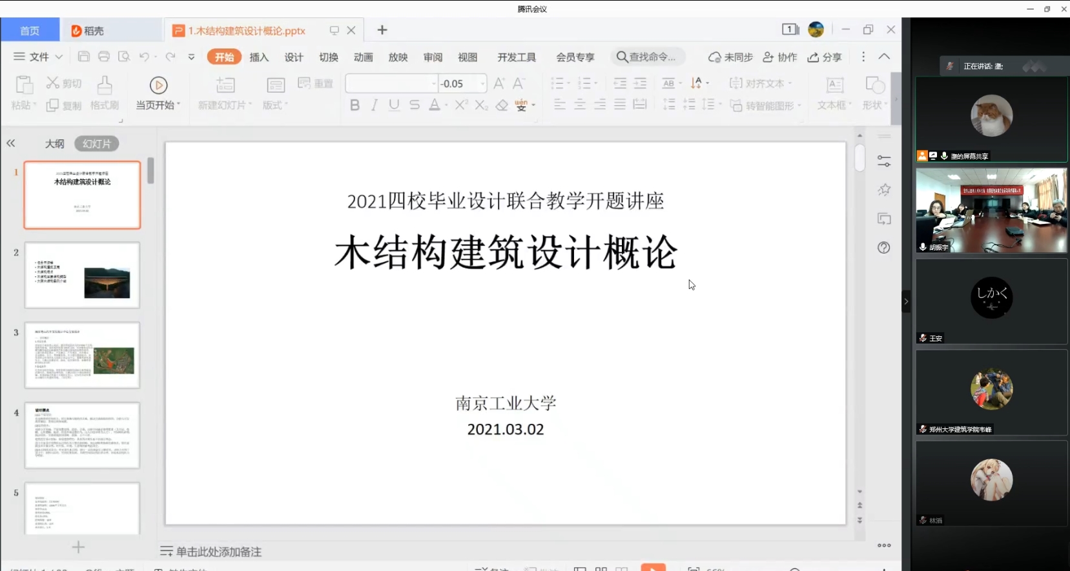Click the undo arrow icon
Image resolution: width=1070 pixels, height=571 pixels.
pos(144,57)
